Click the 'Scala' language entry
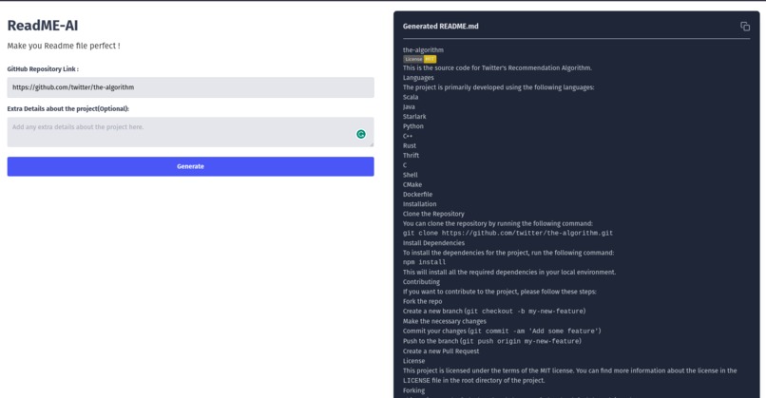The width and height of the screenshot is (766, 398). pyautogui.click(x=411, y=97)
